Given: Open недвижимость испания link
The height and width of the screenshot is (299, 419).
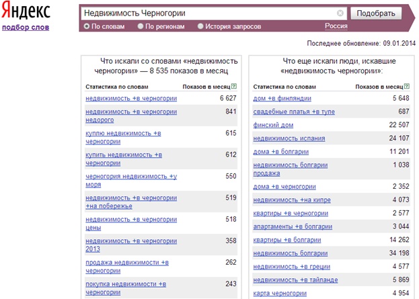Looking at the screenshot, I should [289, 138].
